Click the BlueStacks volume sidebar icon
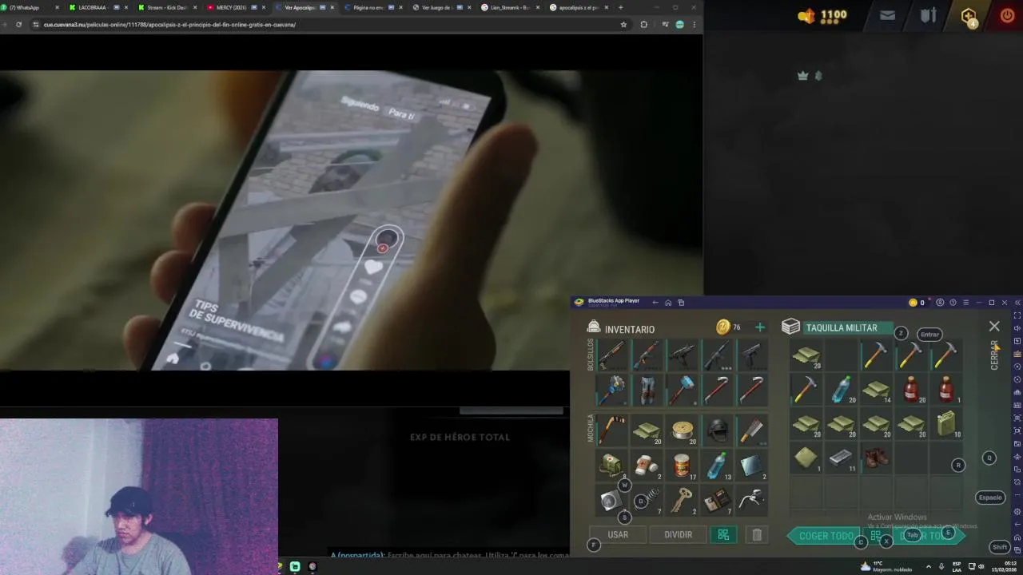Screen dimensions: 1023x575 pos(1017,328)
